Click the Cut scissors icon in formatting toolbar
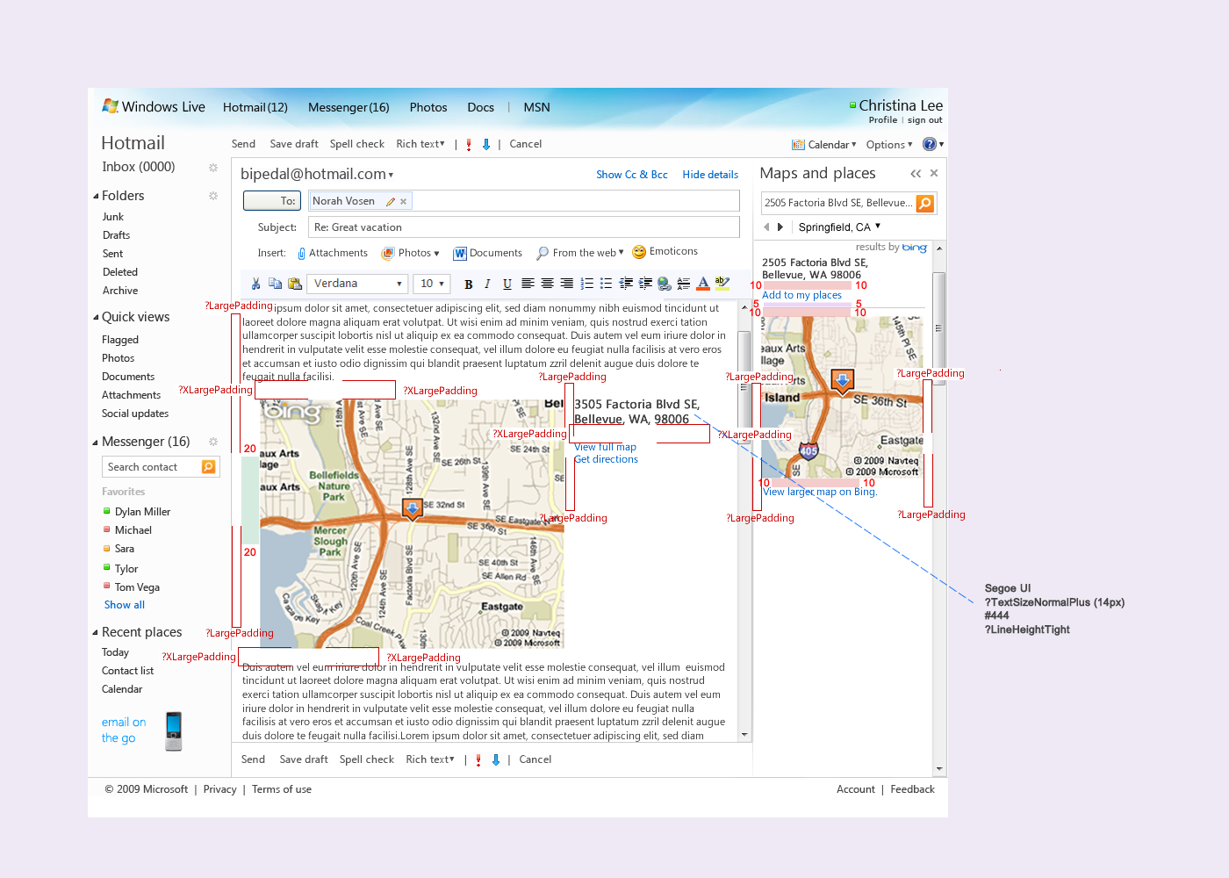 click(255, 284)
